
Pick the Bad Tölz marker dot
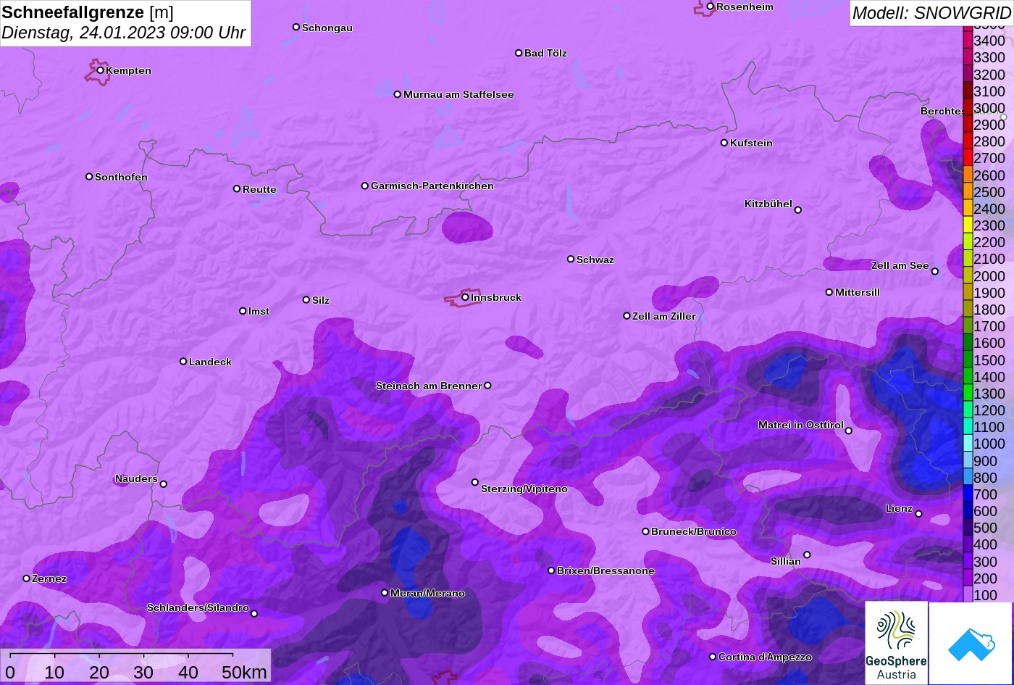click(519, 53)
